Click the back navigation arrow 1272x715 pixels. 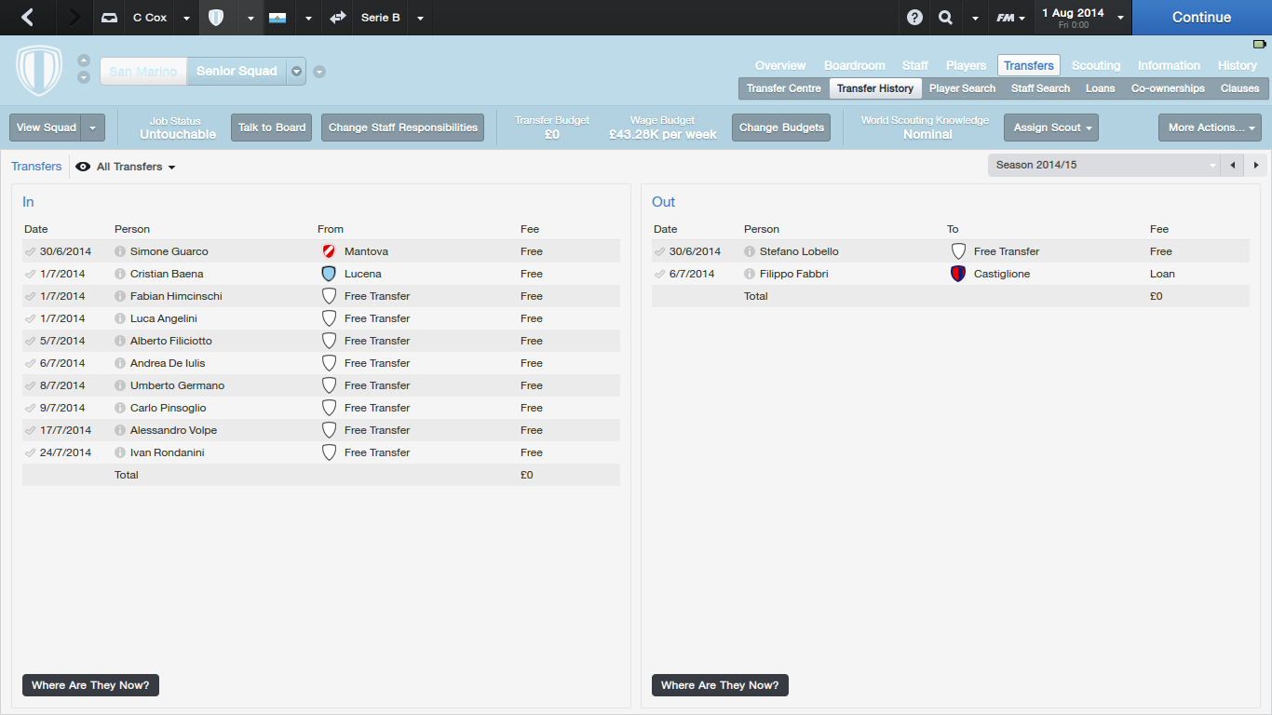(x=27, y=18)
